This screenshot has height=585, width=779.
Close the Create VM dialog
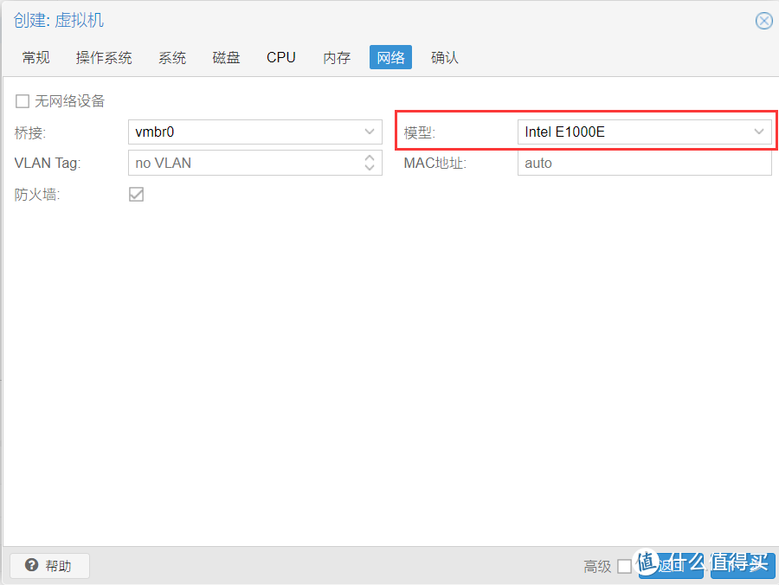(x=763, y=21)
